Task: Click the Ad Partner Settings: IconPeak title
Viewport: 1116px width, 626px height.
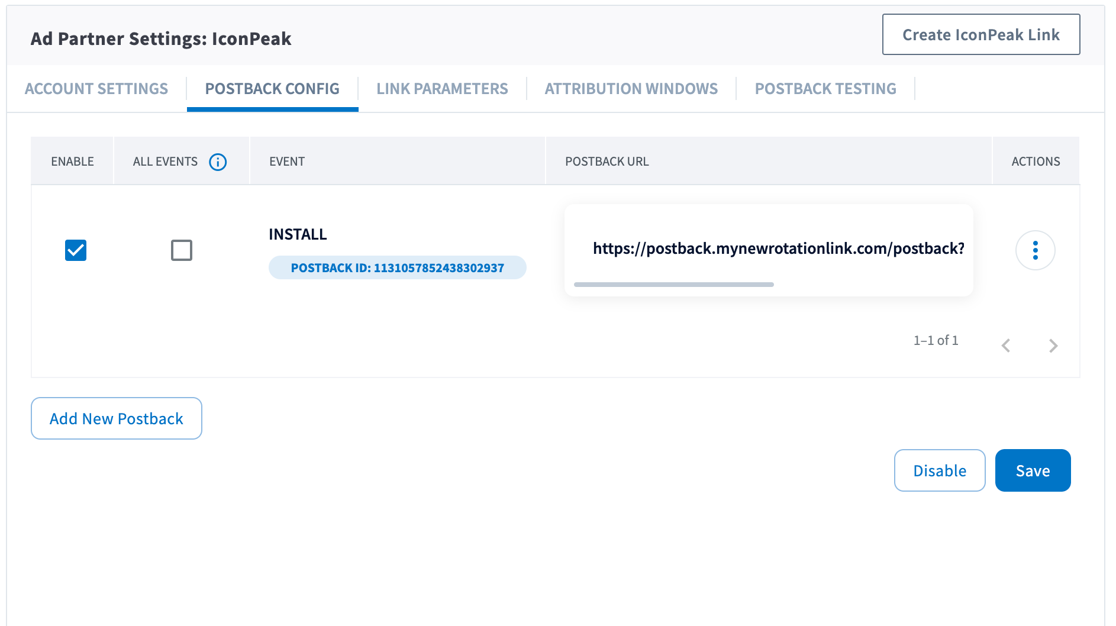Action: pos(161,38)
